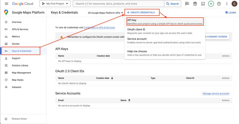Activate Cloud Shell terminal icon
239x124 pixels.
(203, 4)
